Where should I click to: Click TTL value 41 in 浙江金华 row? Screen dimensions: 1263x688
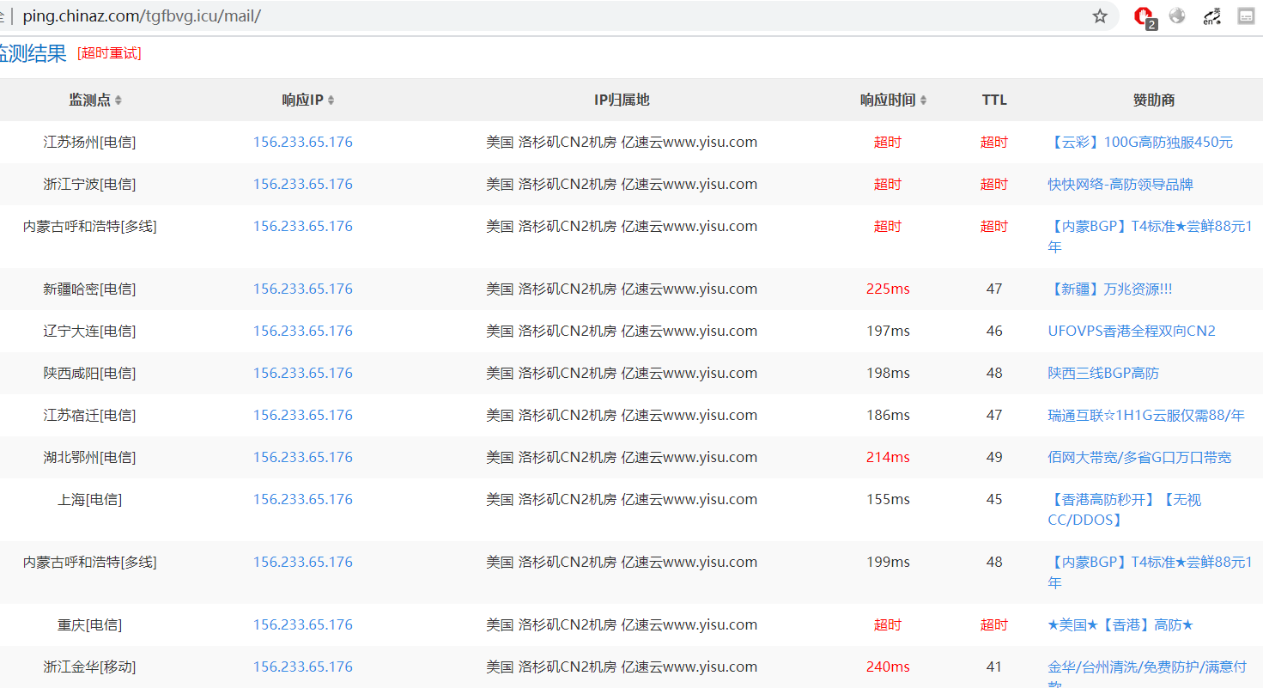pyautogui.click(x=994, y=667)
